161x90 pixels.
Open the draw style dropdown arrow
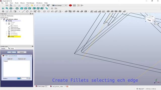click(14, 8)
